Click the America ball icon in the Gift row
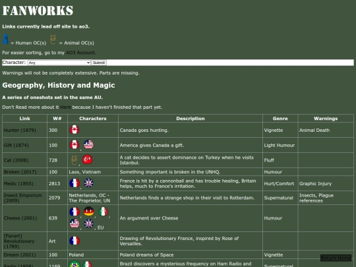The width and height of the screenshot is (356, 267). pos(88,144)
